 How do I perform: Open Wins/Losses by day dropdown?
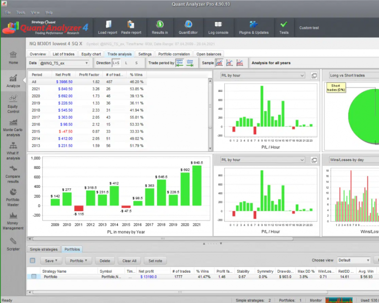(354, 160)
